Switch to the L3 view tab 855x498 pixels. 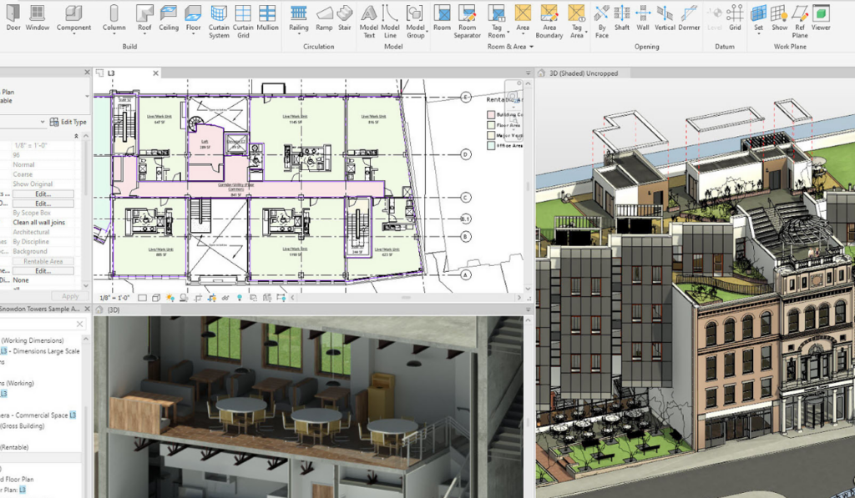(x=111, y=73)
